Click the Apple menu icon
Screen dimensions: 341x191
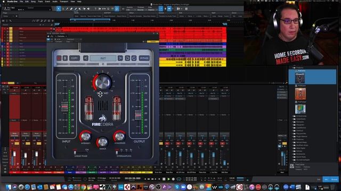point(4,1)
